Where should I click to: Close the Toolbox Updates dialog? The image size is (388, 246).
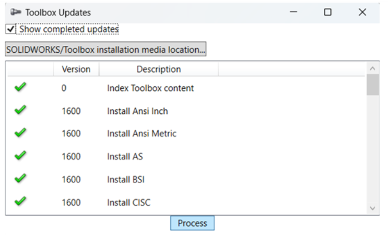(x=362, y=12)
